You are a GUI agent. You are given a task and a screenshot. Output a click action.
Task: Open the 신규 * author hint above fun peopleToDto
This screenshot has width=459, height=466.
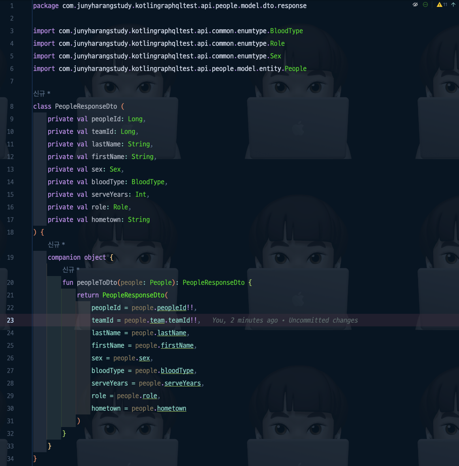pos(71,270)
